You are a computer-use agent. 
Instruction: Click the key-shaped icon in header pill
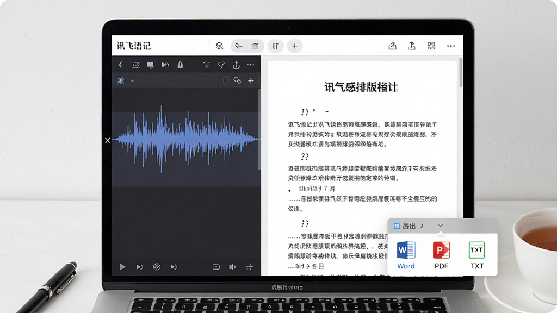click(239, 46)
